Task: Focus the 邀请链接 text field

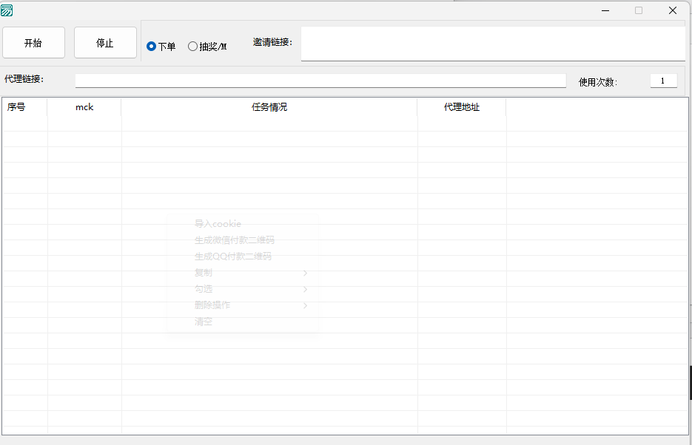Action: tap(492, 44)
